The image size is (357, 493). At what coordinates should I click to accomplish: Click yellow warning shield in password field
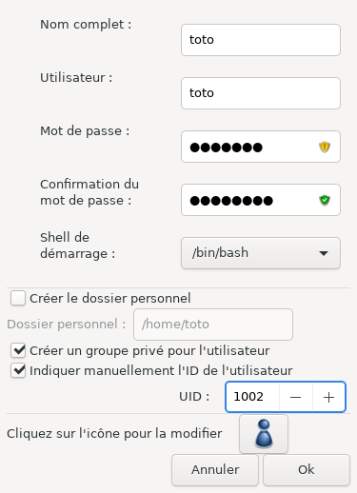(325, 147)
